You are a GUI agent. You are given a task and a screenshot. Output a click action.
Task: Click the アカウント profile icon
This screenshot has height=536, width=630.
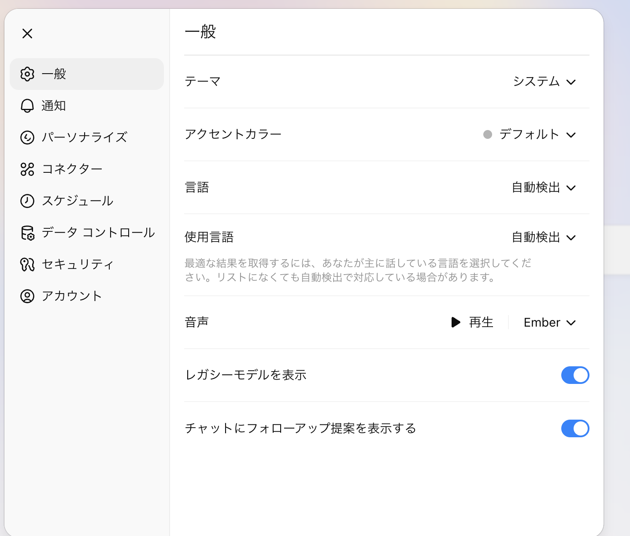click(27, 296)
